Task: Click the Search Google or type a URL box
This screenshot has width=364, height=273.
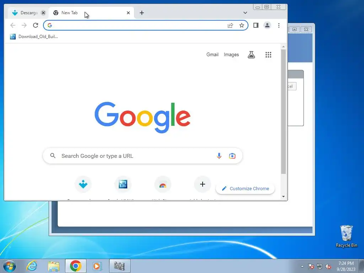Action: coord(143,156)
